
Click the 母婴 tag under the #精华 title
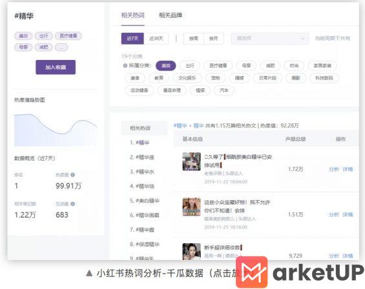23,47
